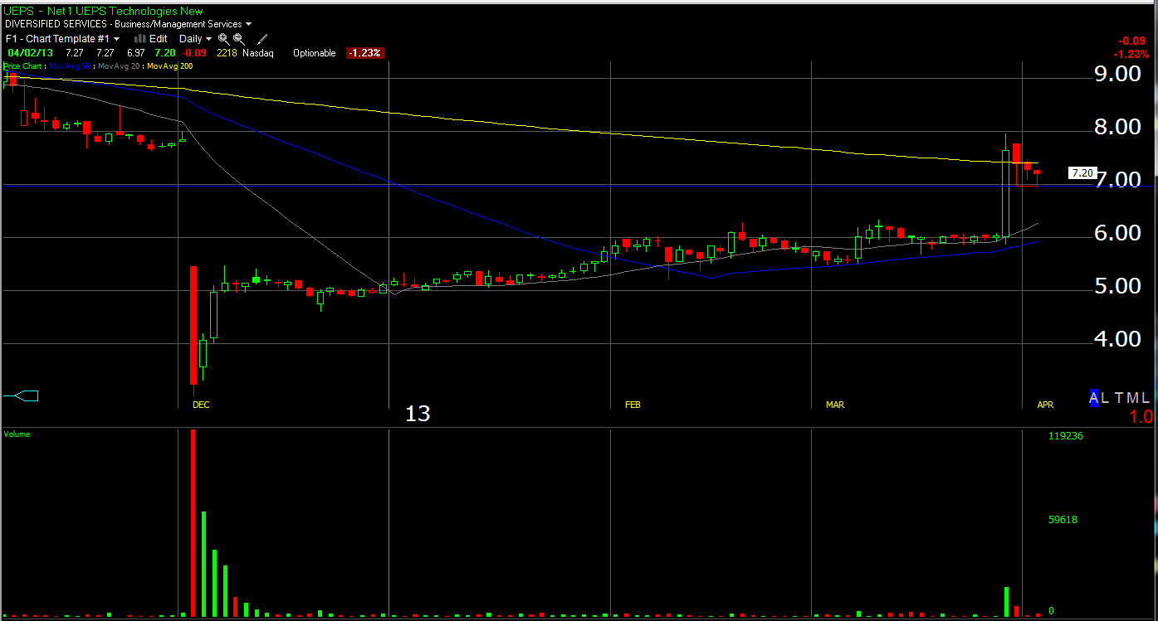Image resolution: width=1158 pixels, height=621 pixels.
Task: Click the bar chart icon beside Edit
Action: 139,39
